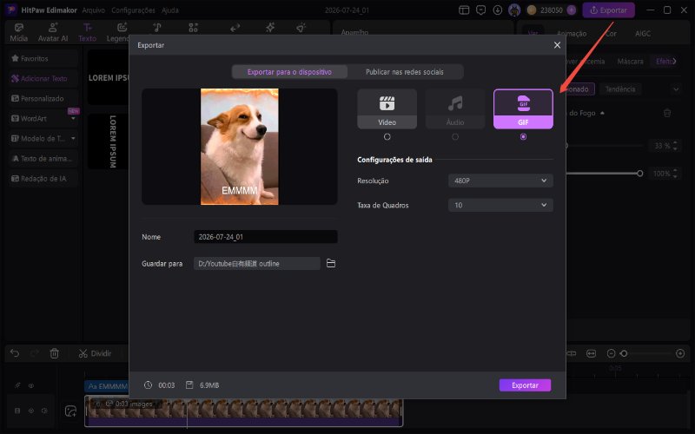
Task: Expand chevron next to Tendência
Action: pyautogui.click(x=676, y=89)
